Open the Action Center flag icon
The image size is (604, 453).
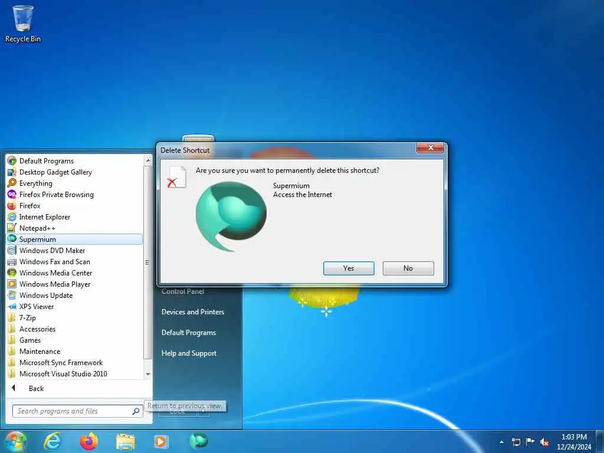click(x=530, y=441)
